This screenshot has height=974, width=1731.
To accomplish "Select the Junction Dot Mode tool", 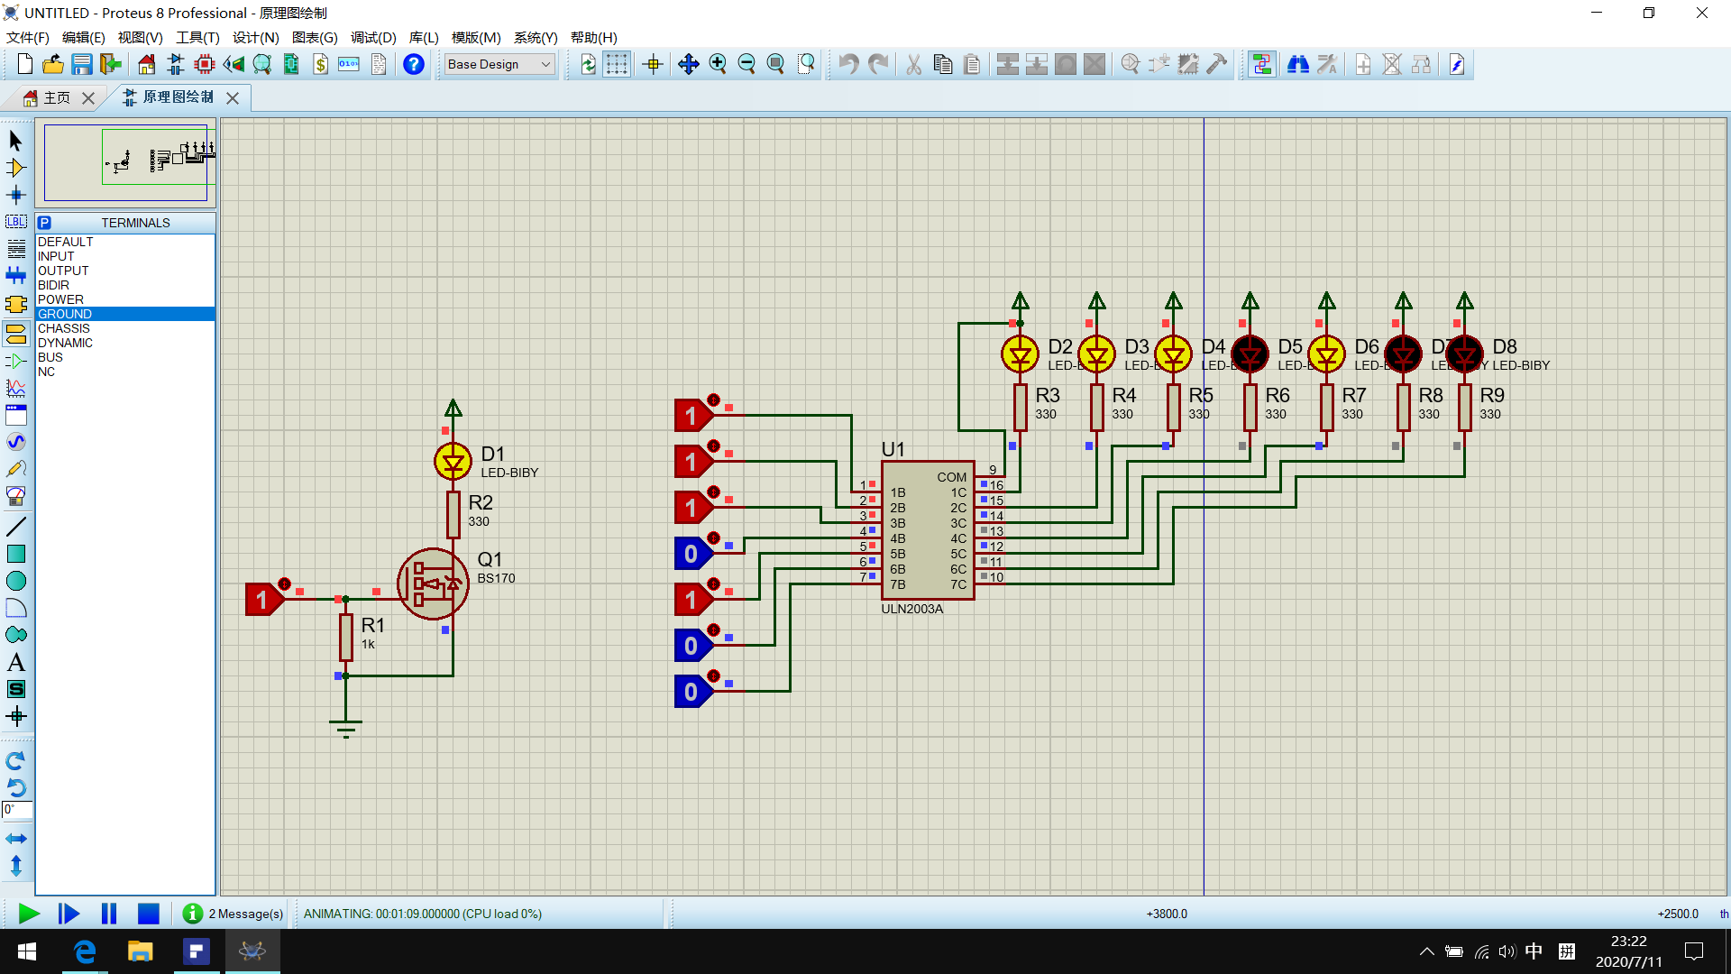I will (15, 195).
